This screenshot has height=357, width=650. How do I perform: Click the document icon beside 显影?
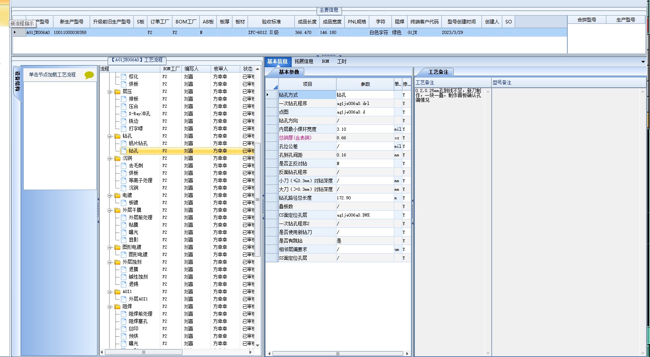click(124, 240)
